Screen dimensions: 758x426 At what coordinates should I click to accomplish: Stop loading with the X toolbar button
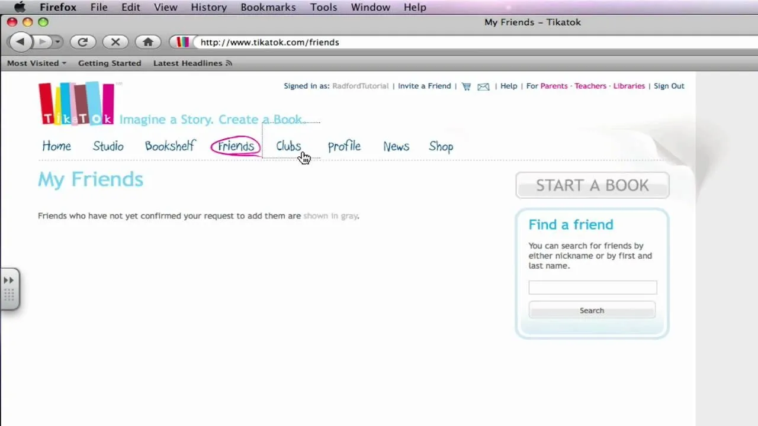pos(115,42)
